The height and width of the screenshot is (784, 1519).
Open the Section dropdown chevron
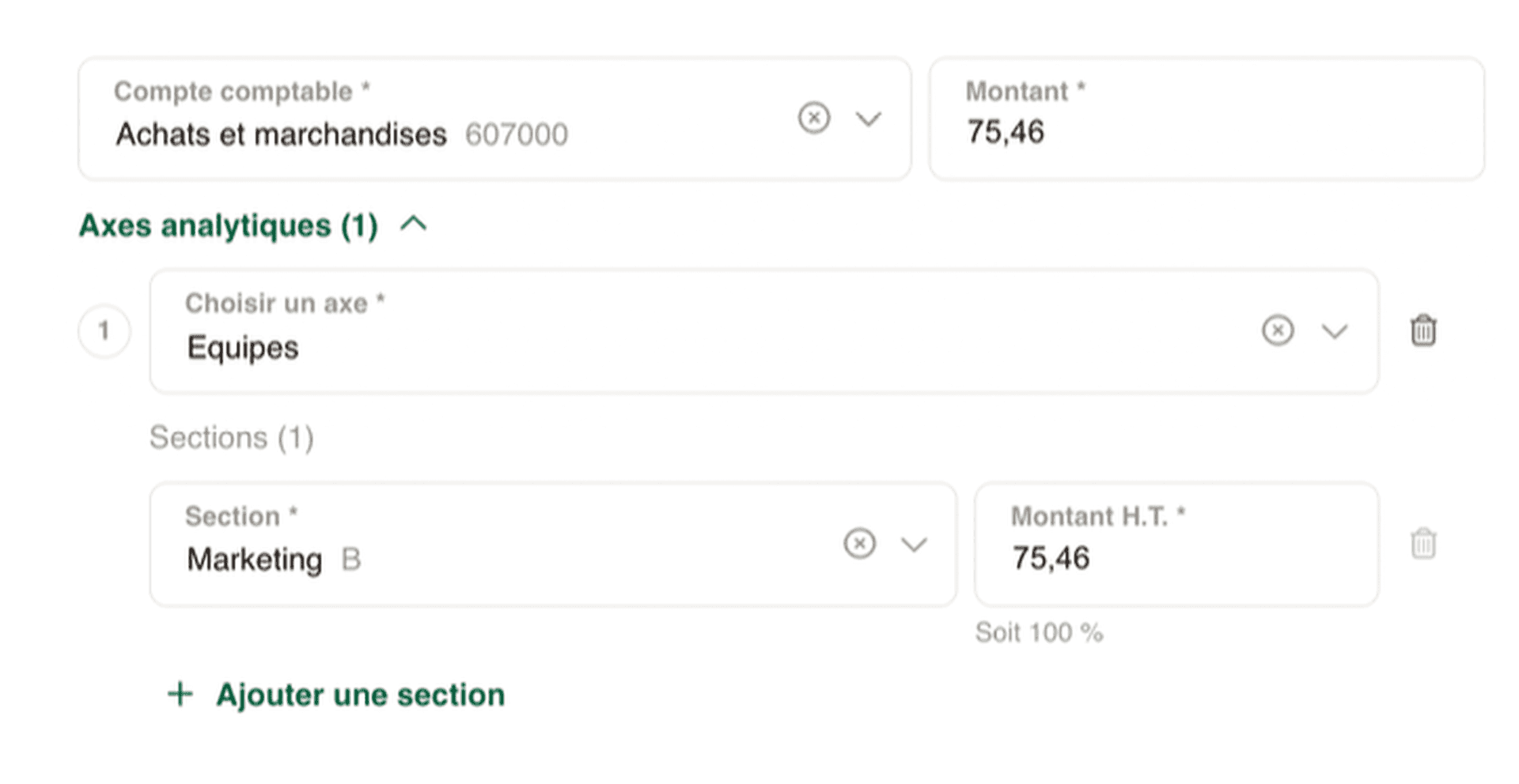914,545
